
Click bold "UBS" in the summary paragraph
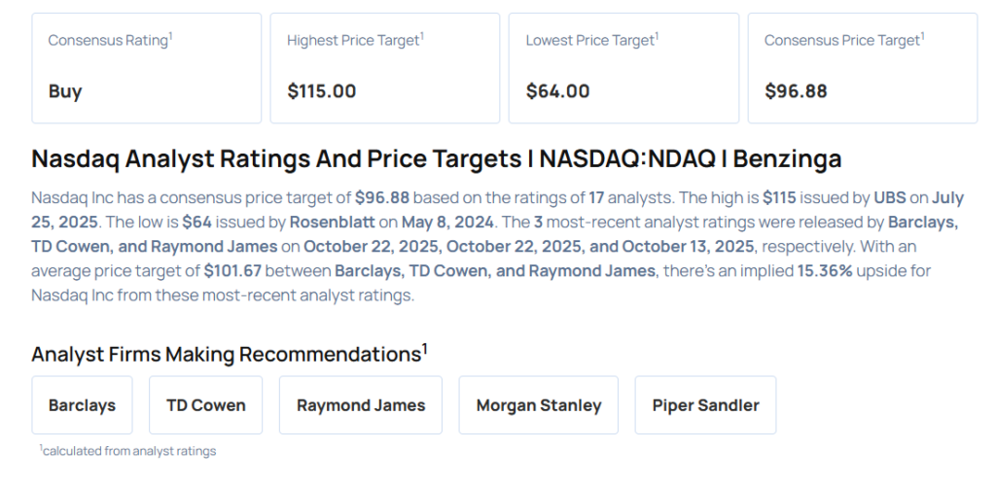(889, 197)
